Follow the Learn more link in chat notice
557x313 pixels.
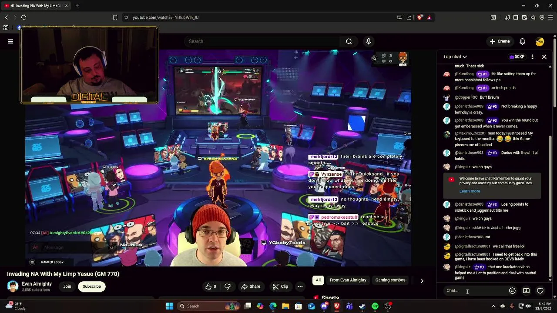pyautogui.click(x=470, y=191)
